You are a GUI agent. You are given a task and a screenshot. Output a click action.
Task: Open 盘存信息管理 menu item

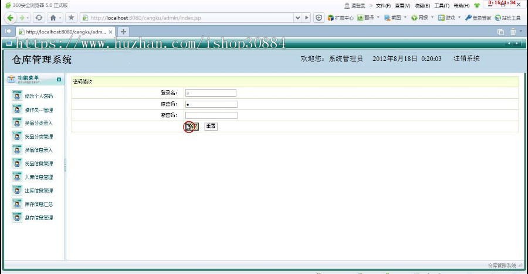click(x=39, y=218)
